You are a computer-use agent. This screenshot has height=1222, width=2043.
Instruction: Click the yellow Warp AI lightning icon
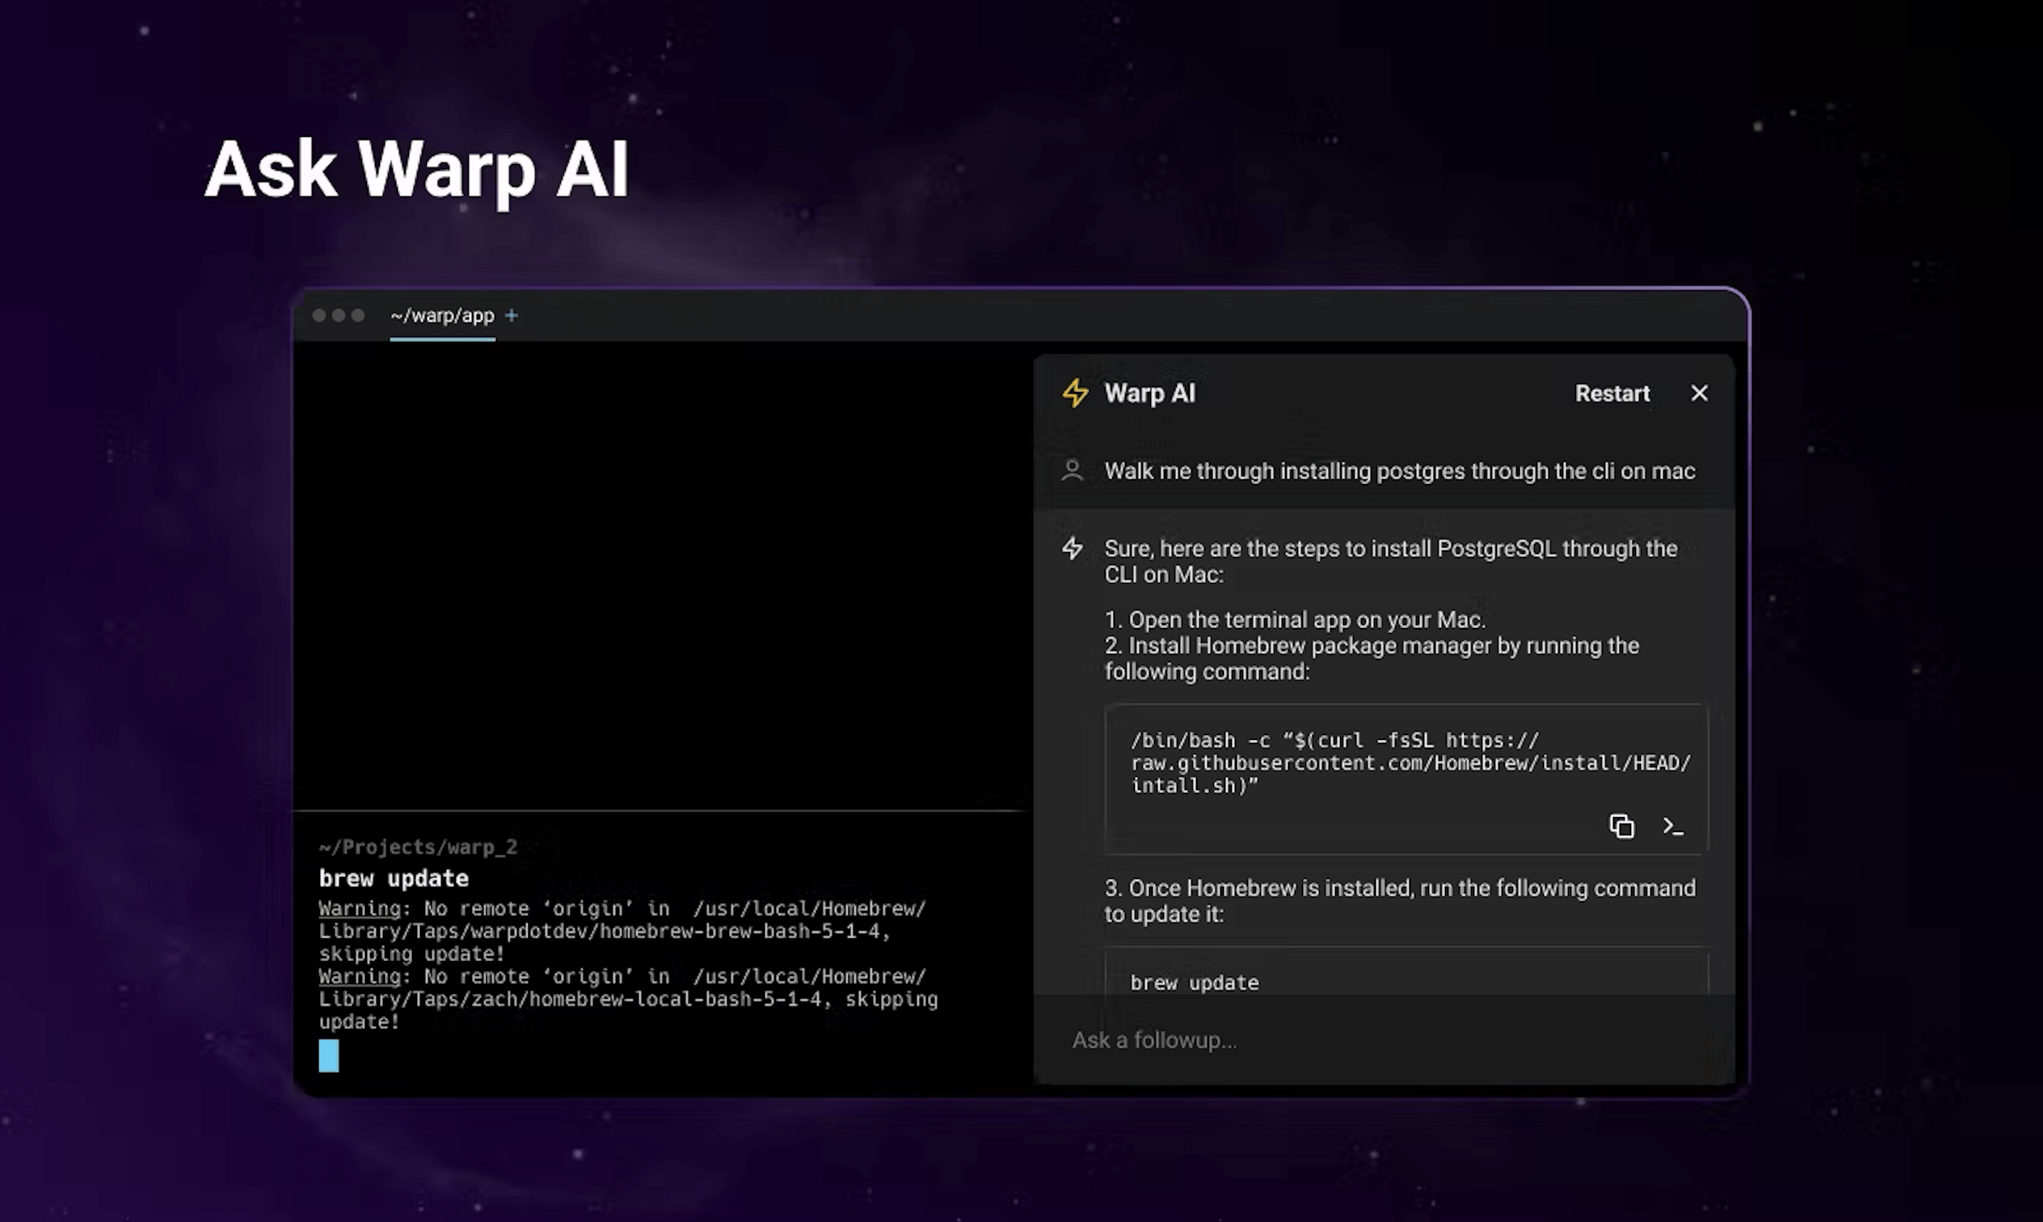1075,393
